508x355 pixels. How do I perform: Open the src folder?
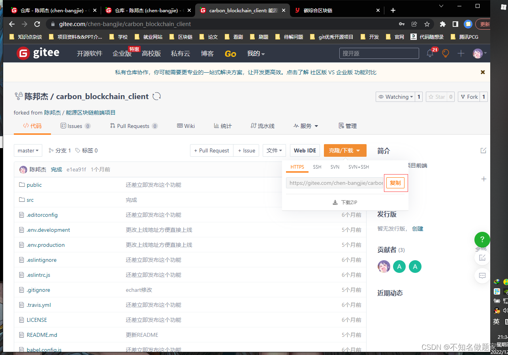click(x=30, y=200)
